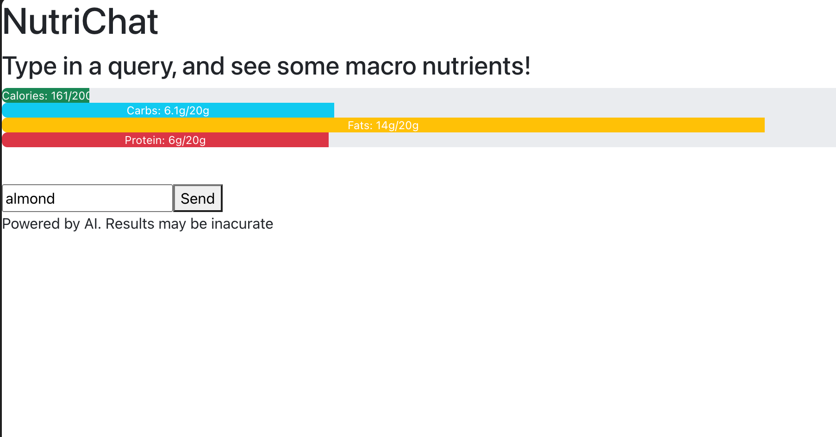
Task: Click the red Protein progress bar
Action: click(165, 140)
